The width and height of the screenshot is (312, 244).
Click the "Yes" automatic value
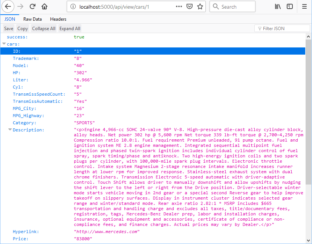tap(80, 101)
